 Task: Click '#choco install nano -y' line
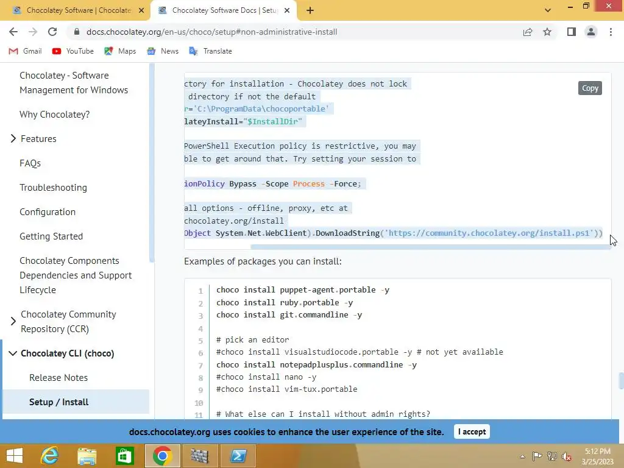(266, 377)
